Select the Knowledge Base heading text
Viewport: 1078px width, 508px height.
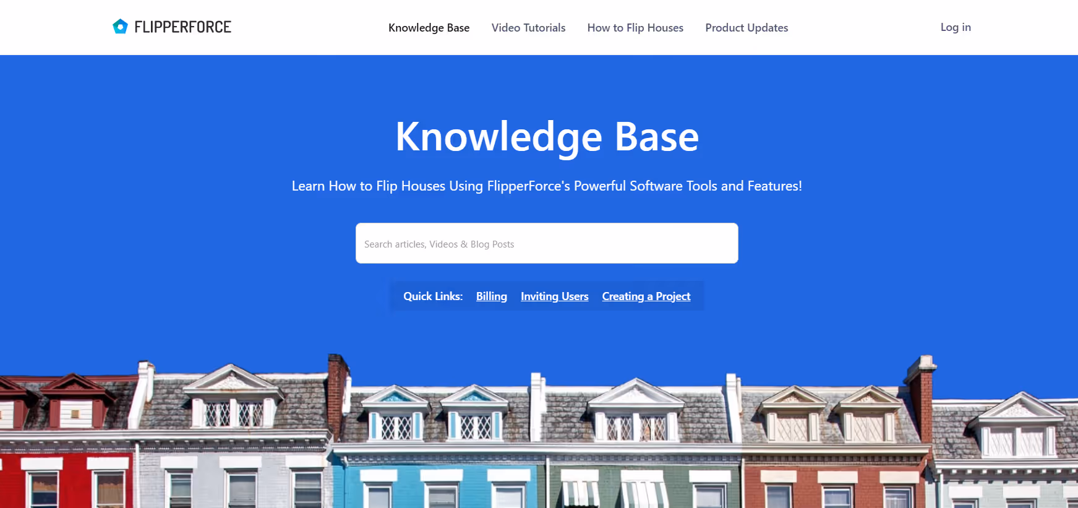[x=547, y=136]
